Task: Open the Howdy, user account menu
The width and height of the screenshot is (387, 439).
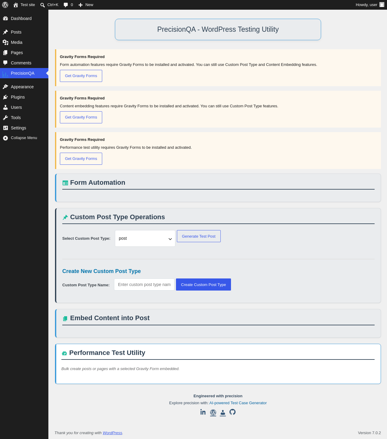Action: [370, 5]
